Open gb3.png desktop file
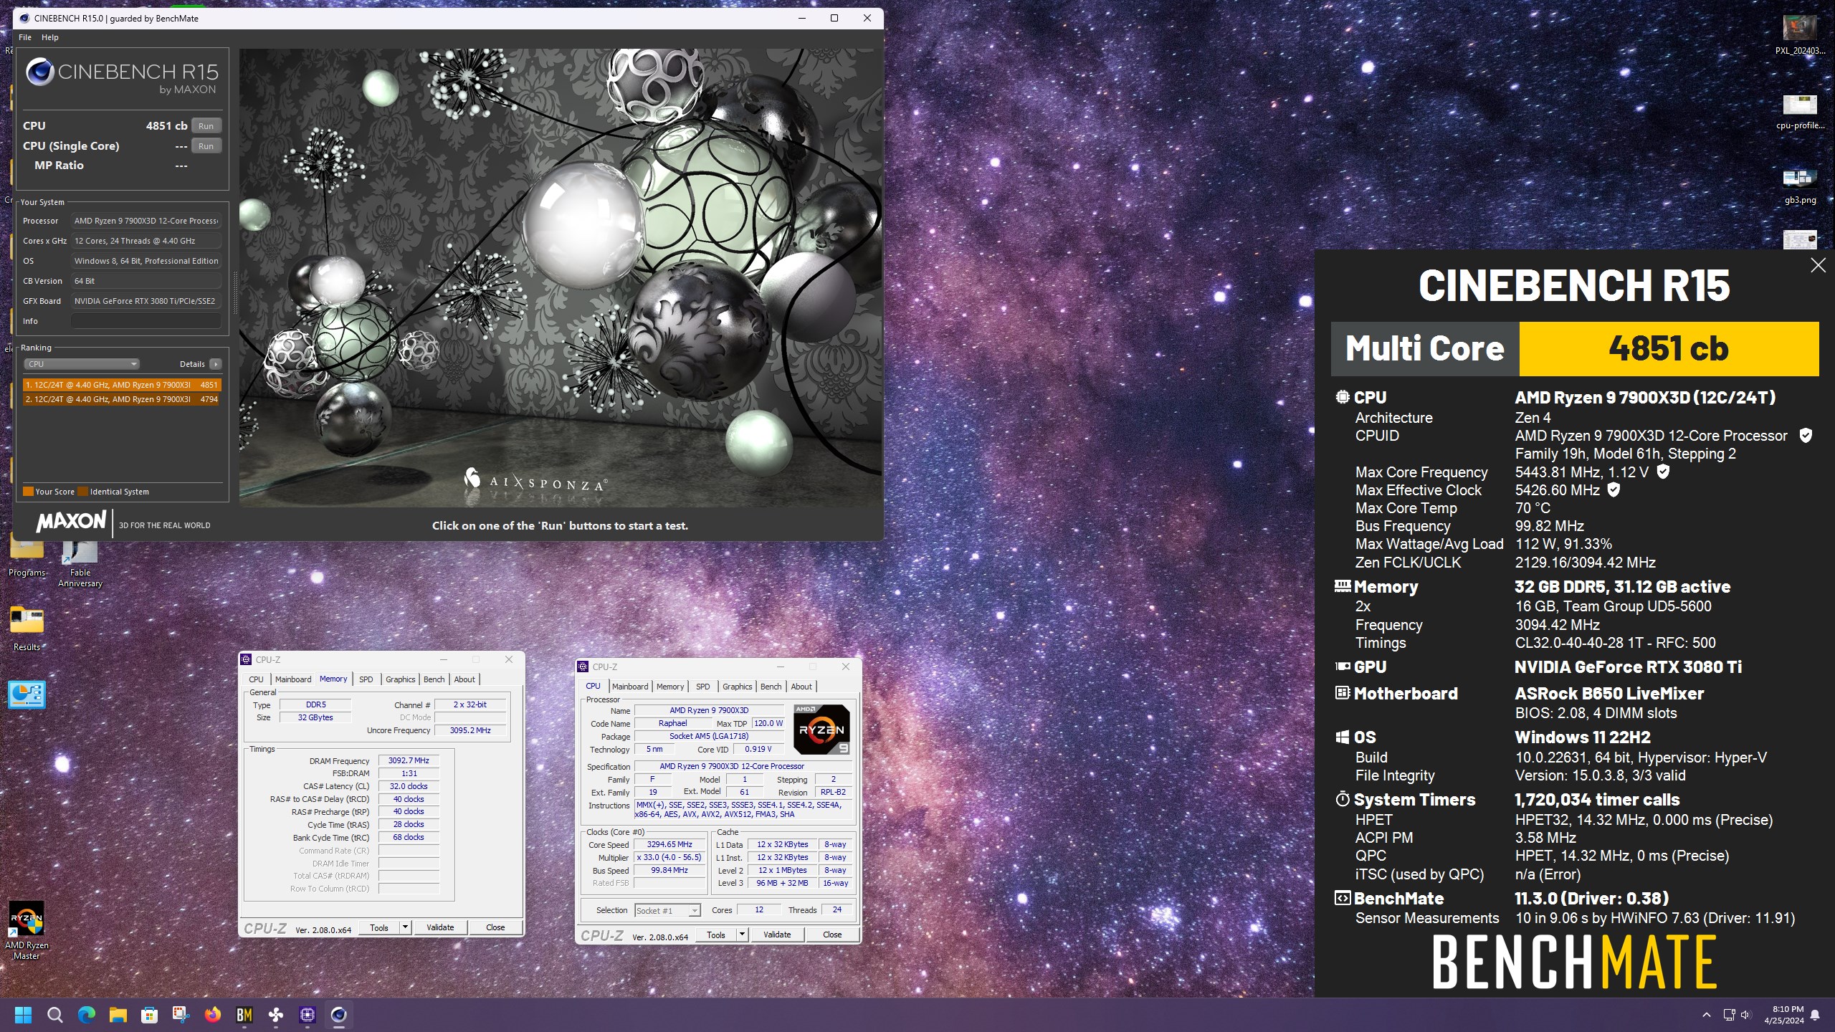The height and width of the screenshot is (1032, 1835). pyautogui.click(x=1800, y=186)
